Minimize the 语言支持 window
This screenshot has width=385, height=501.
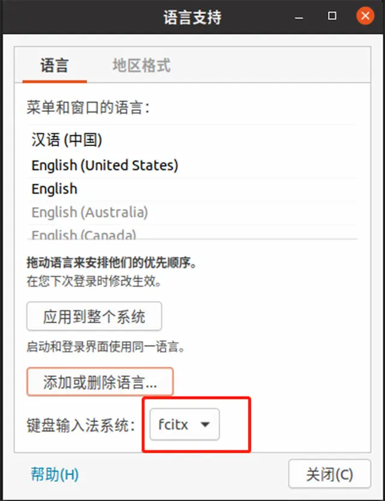click(x=299, y=17)
